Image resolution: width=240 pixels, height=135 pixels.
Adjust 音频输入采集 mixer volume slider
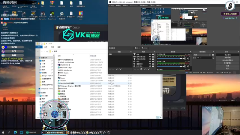170,66
